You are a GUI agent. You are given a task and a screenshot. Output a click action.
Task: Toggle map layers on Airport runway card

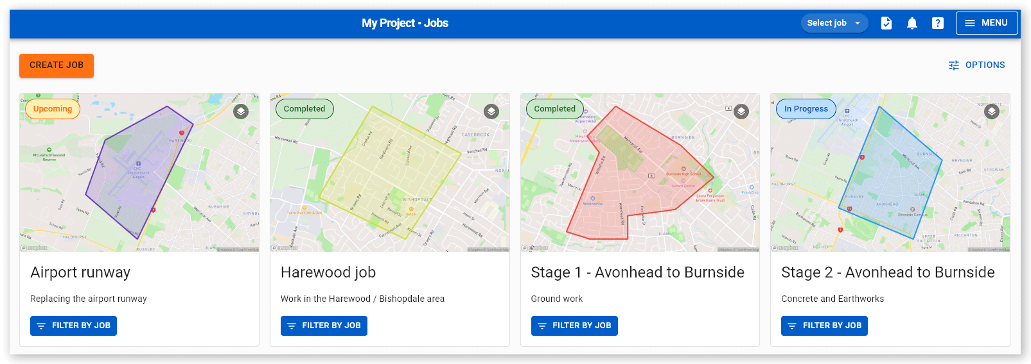point(241,112)
